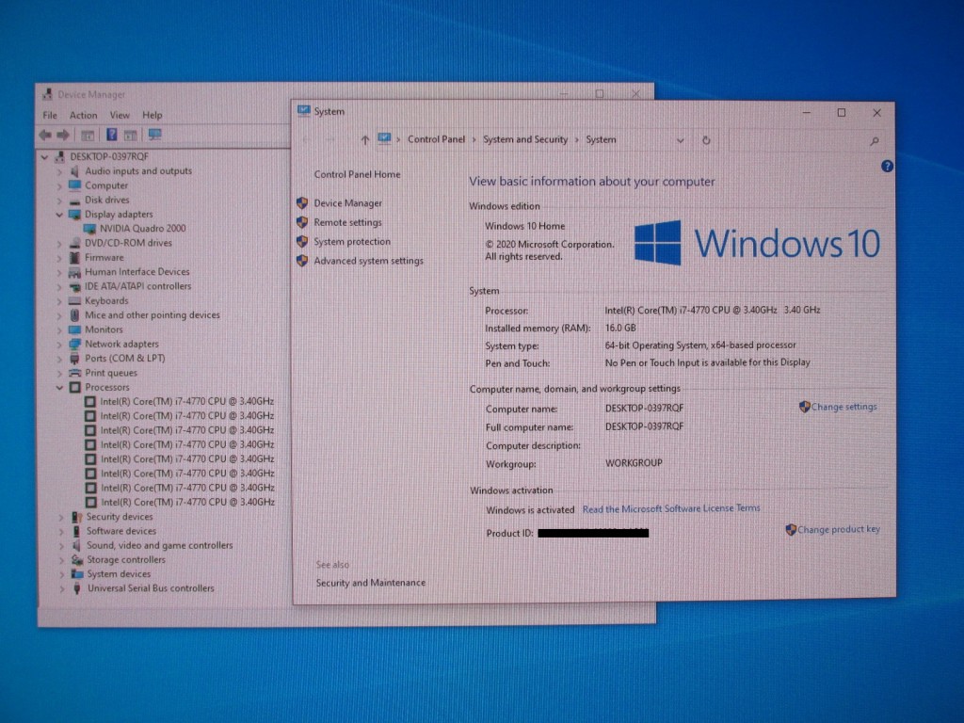Click the blue help question mark in System window
Screen dimensions: 964x723
(887, 166)
